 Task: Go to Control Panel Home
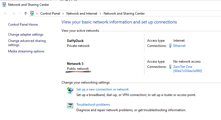click(23, 25)
